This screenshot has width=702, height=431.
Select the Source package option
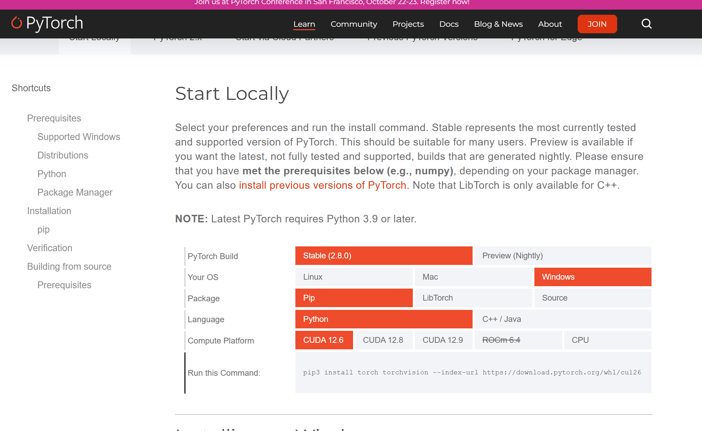pyautogui.click(x=593, y=298)
